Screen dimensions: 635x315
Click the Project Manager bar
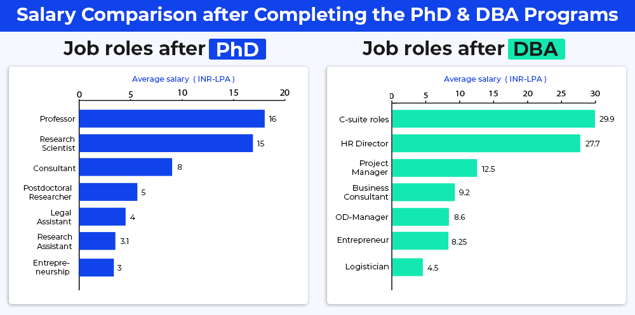click(434, 168)
